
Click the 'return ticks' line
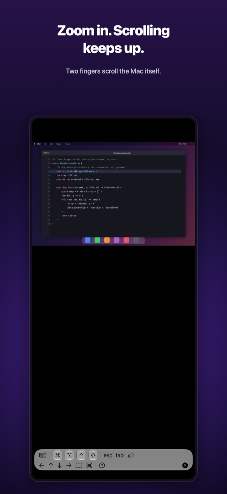(68, 215)
